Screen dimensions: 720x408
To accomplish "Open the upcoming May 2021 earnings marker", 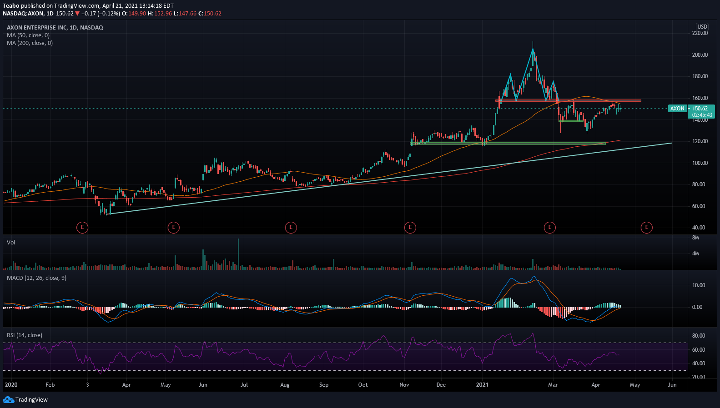I will pyautogui.click(x=646, y=227).
